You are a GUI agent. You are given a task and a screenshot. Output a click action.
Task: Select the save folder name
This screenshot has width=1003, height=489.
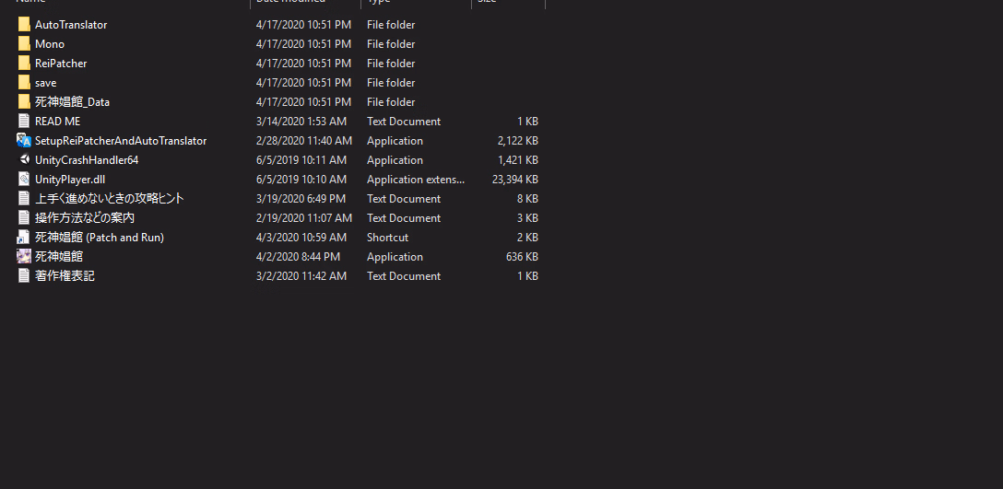[x=45, y=83]
